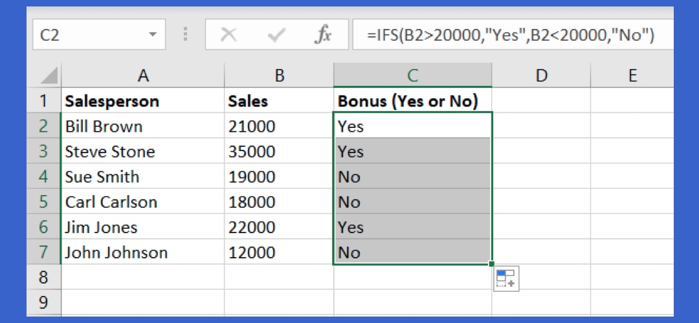Select row 8 header
Image resolution: width=699 pixels, height=323 pixels.
point(44,278)
